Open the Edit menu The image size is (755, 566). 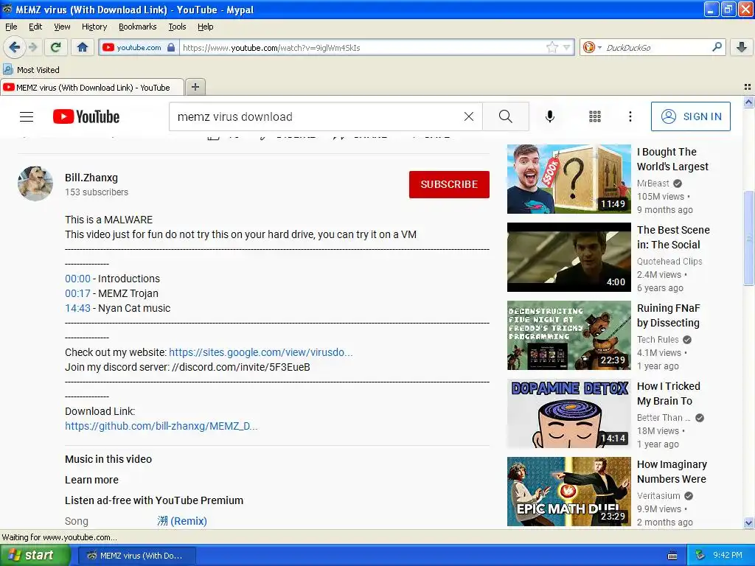35,27
